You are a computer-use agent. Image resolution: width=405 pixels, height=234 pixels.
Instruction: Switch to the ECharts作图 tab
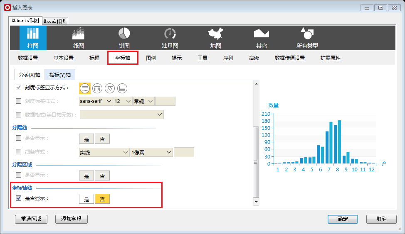[25, 20]
